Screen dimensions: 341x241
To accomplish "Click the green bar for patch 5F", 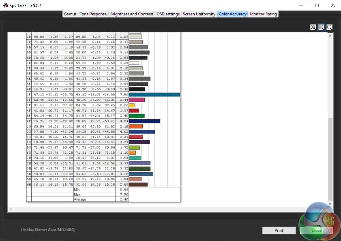I will [x=137, y=116].
